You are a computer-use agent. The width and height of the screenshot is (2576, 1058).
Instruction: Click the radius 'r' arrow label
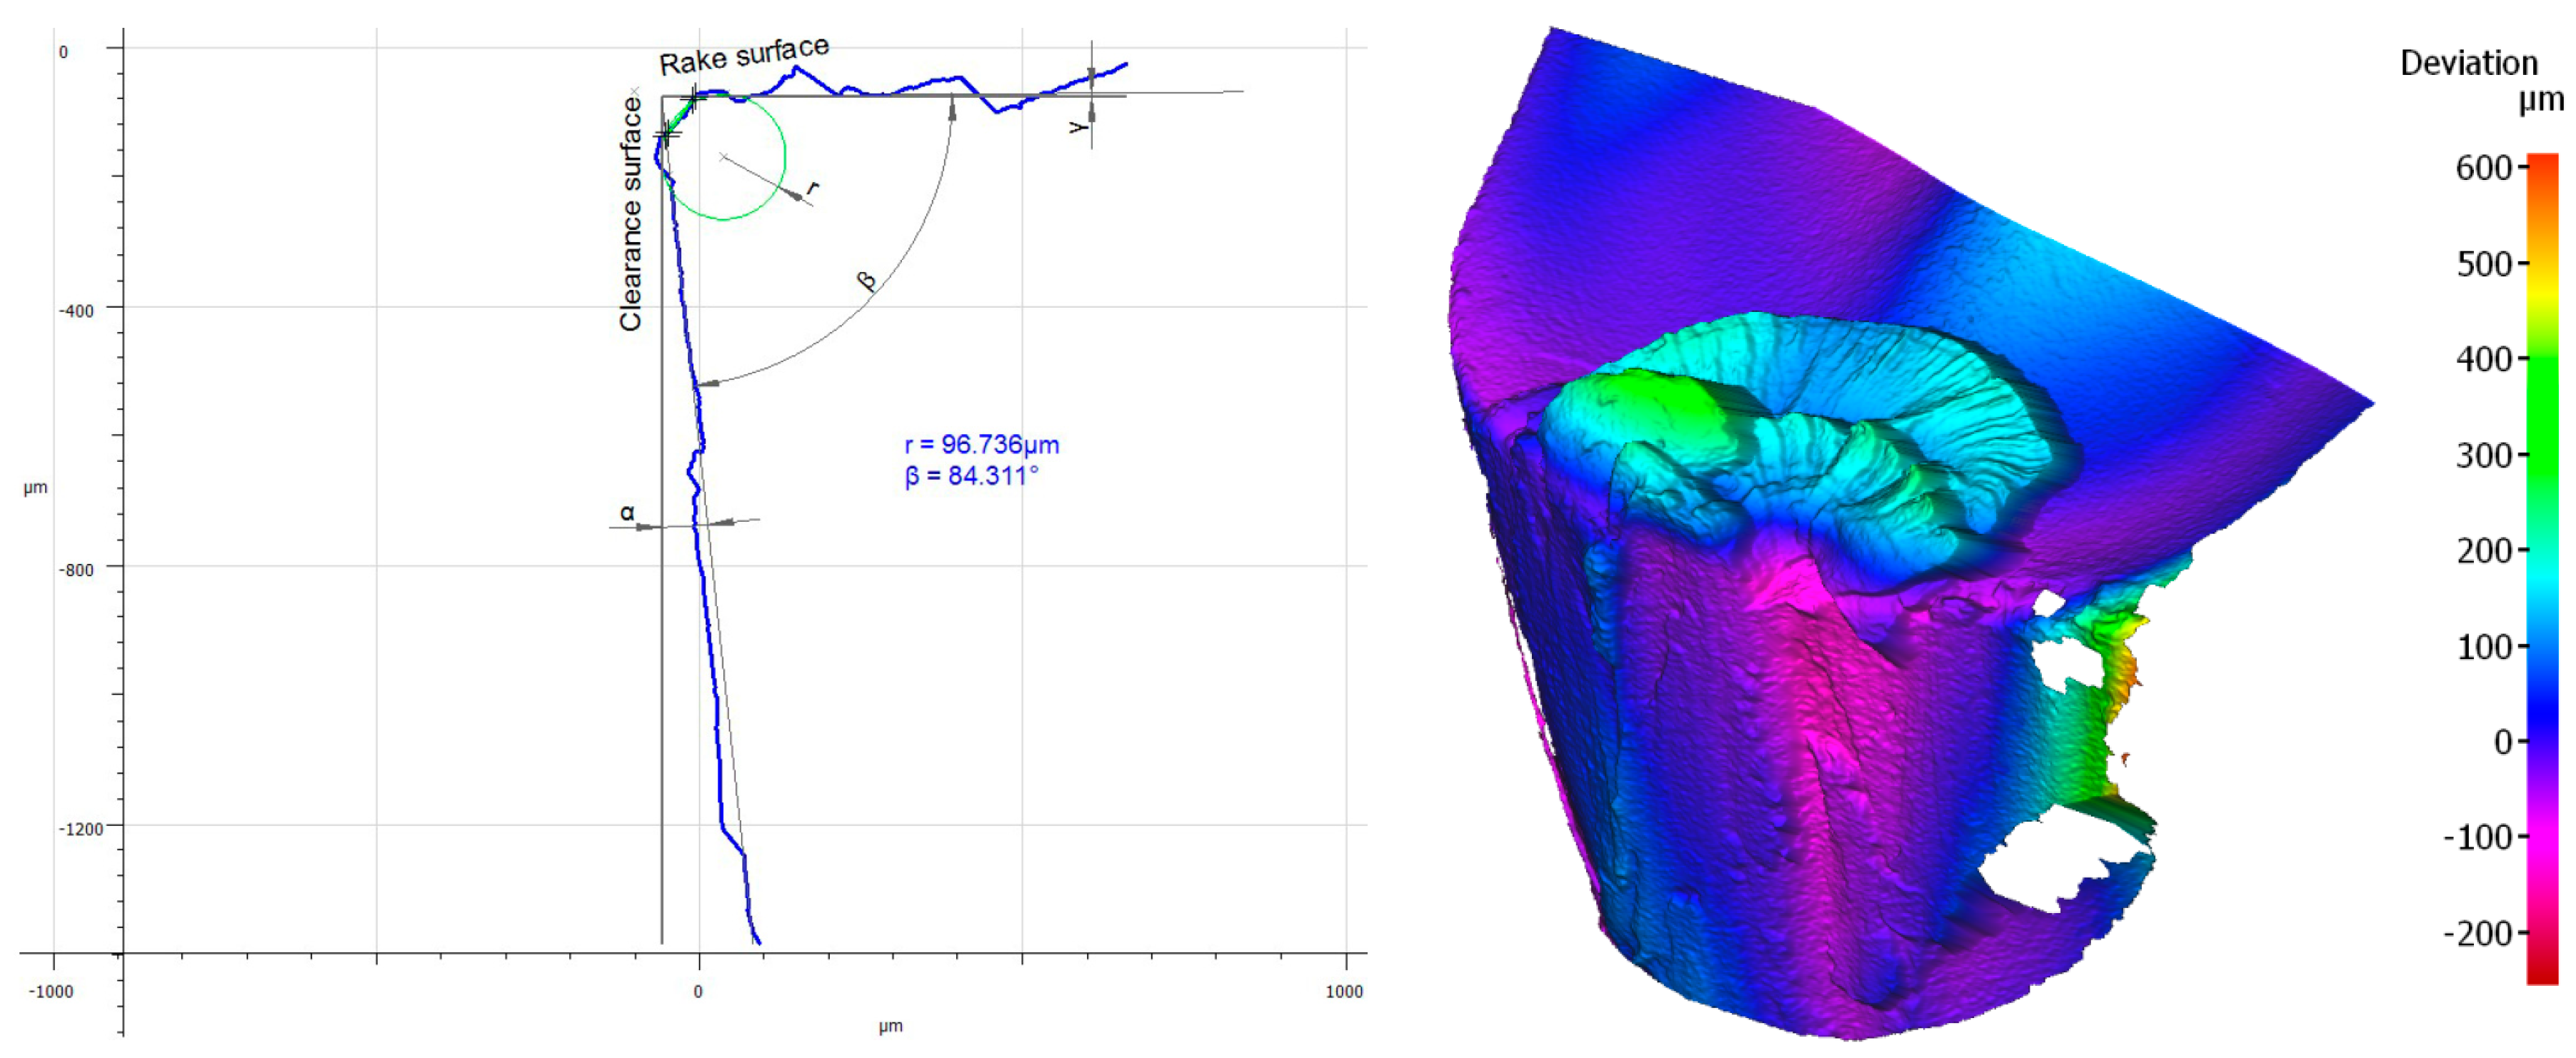click(x=813, y=187)
